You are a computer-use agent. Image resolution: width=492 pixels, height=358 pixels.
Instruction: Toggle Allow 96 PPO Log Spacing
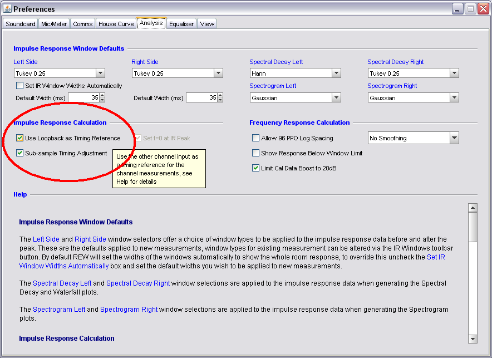pos(256,138)
